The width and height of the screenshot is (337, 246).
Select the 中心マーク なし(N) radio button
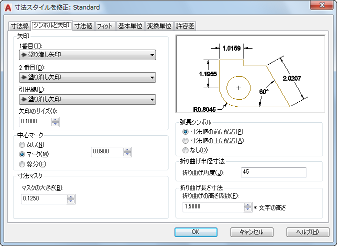22,145
